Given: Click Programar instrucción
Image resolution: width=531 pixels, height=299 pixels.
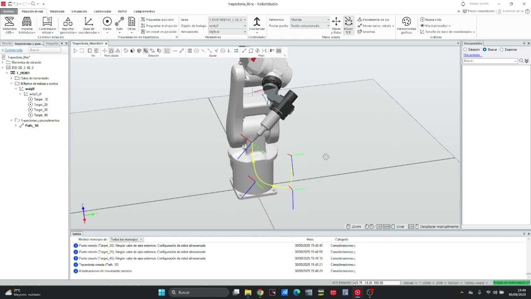Looking at the screenshot, I should pos(159,26).
